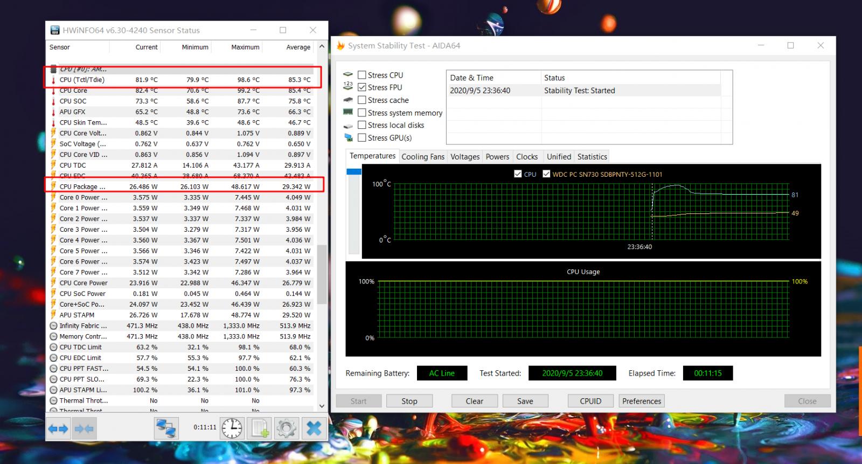Open the Statistics tab
Image resolution: width=862 pixels, height=464 pixels.
592,157
